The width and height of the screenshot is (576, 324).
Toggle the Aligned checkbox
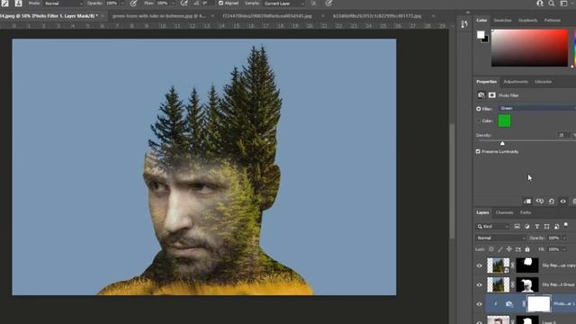point(220,4)
